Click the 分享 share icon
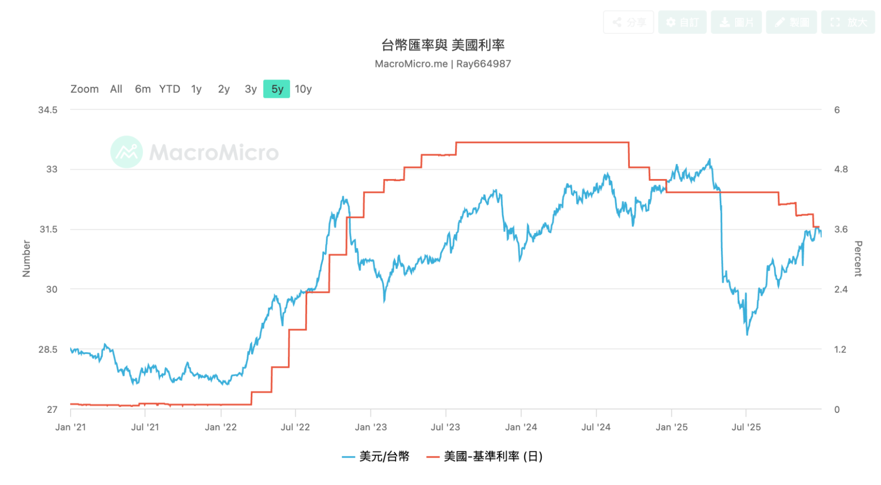Viewport: 881px width, 485px height. [617, 22]
